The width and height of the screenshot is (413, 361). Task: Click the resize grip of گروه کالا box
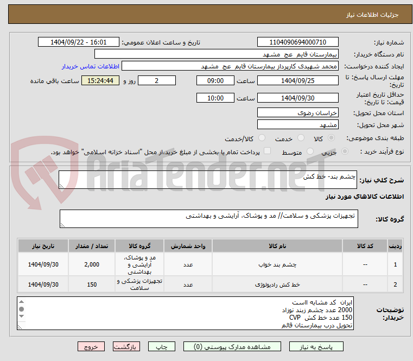62,225
